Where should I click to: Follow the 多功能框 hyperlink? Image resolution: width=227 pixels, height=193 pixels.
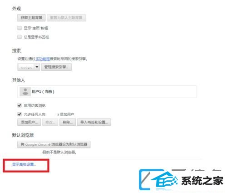tap(43, 59)
